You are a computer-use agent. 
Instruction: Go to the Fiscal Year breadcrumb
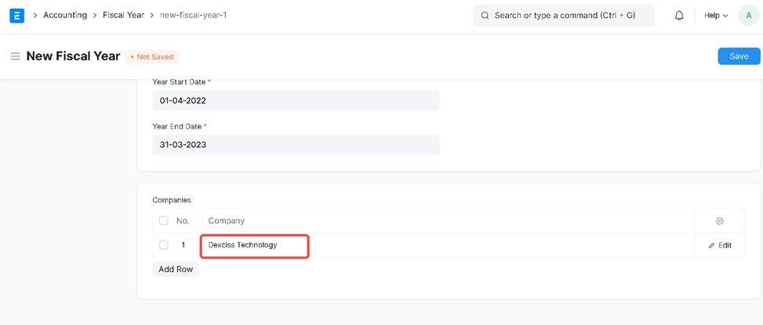123,15
